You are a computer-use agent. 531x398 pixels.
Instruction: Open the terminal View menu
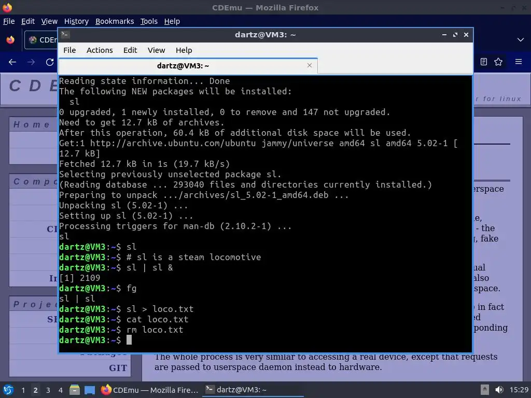pyautogui.click(x=156, y=50)
